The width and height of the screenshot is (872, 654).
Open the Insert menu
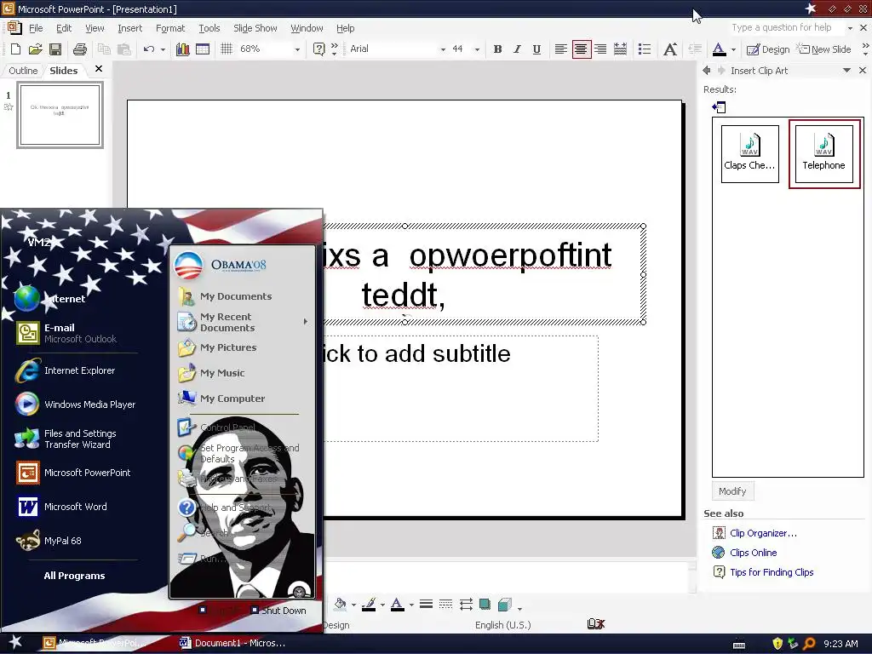point(129,28)
